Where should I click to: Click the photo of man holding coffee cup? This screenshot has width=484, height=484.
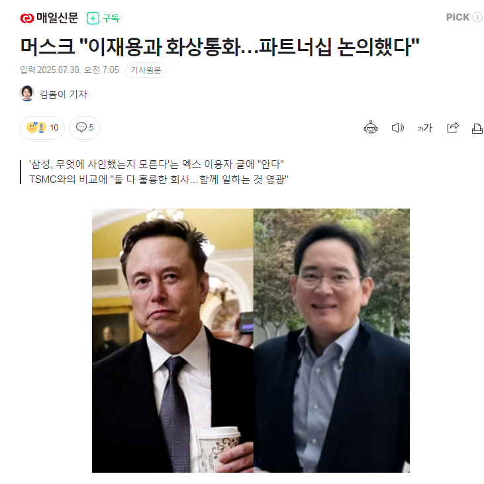click(x=173, y=340)
